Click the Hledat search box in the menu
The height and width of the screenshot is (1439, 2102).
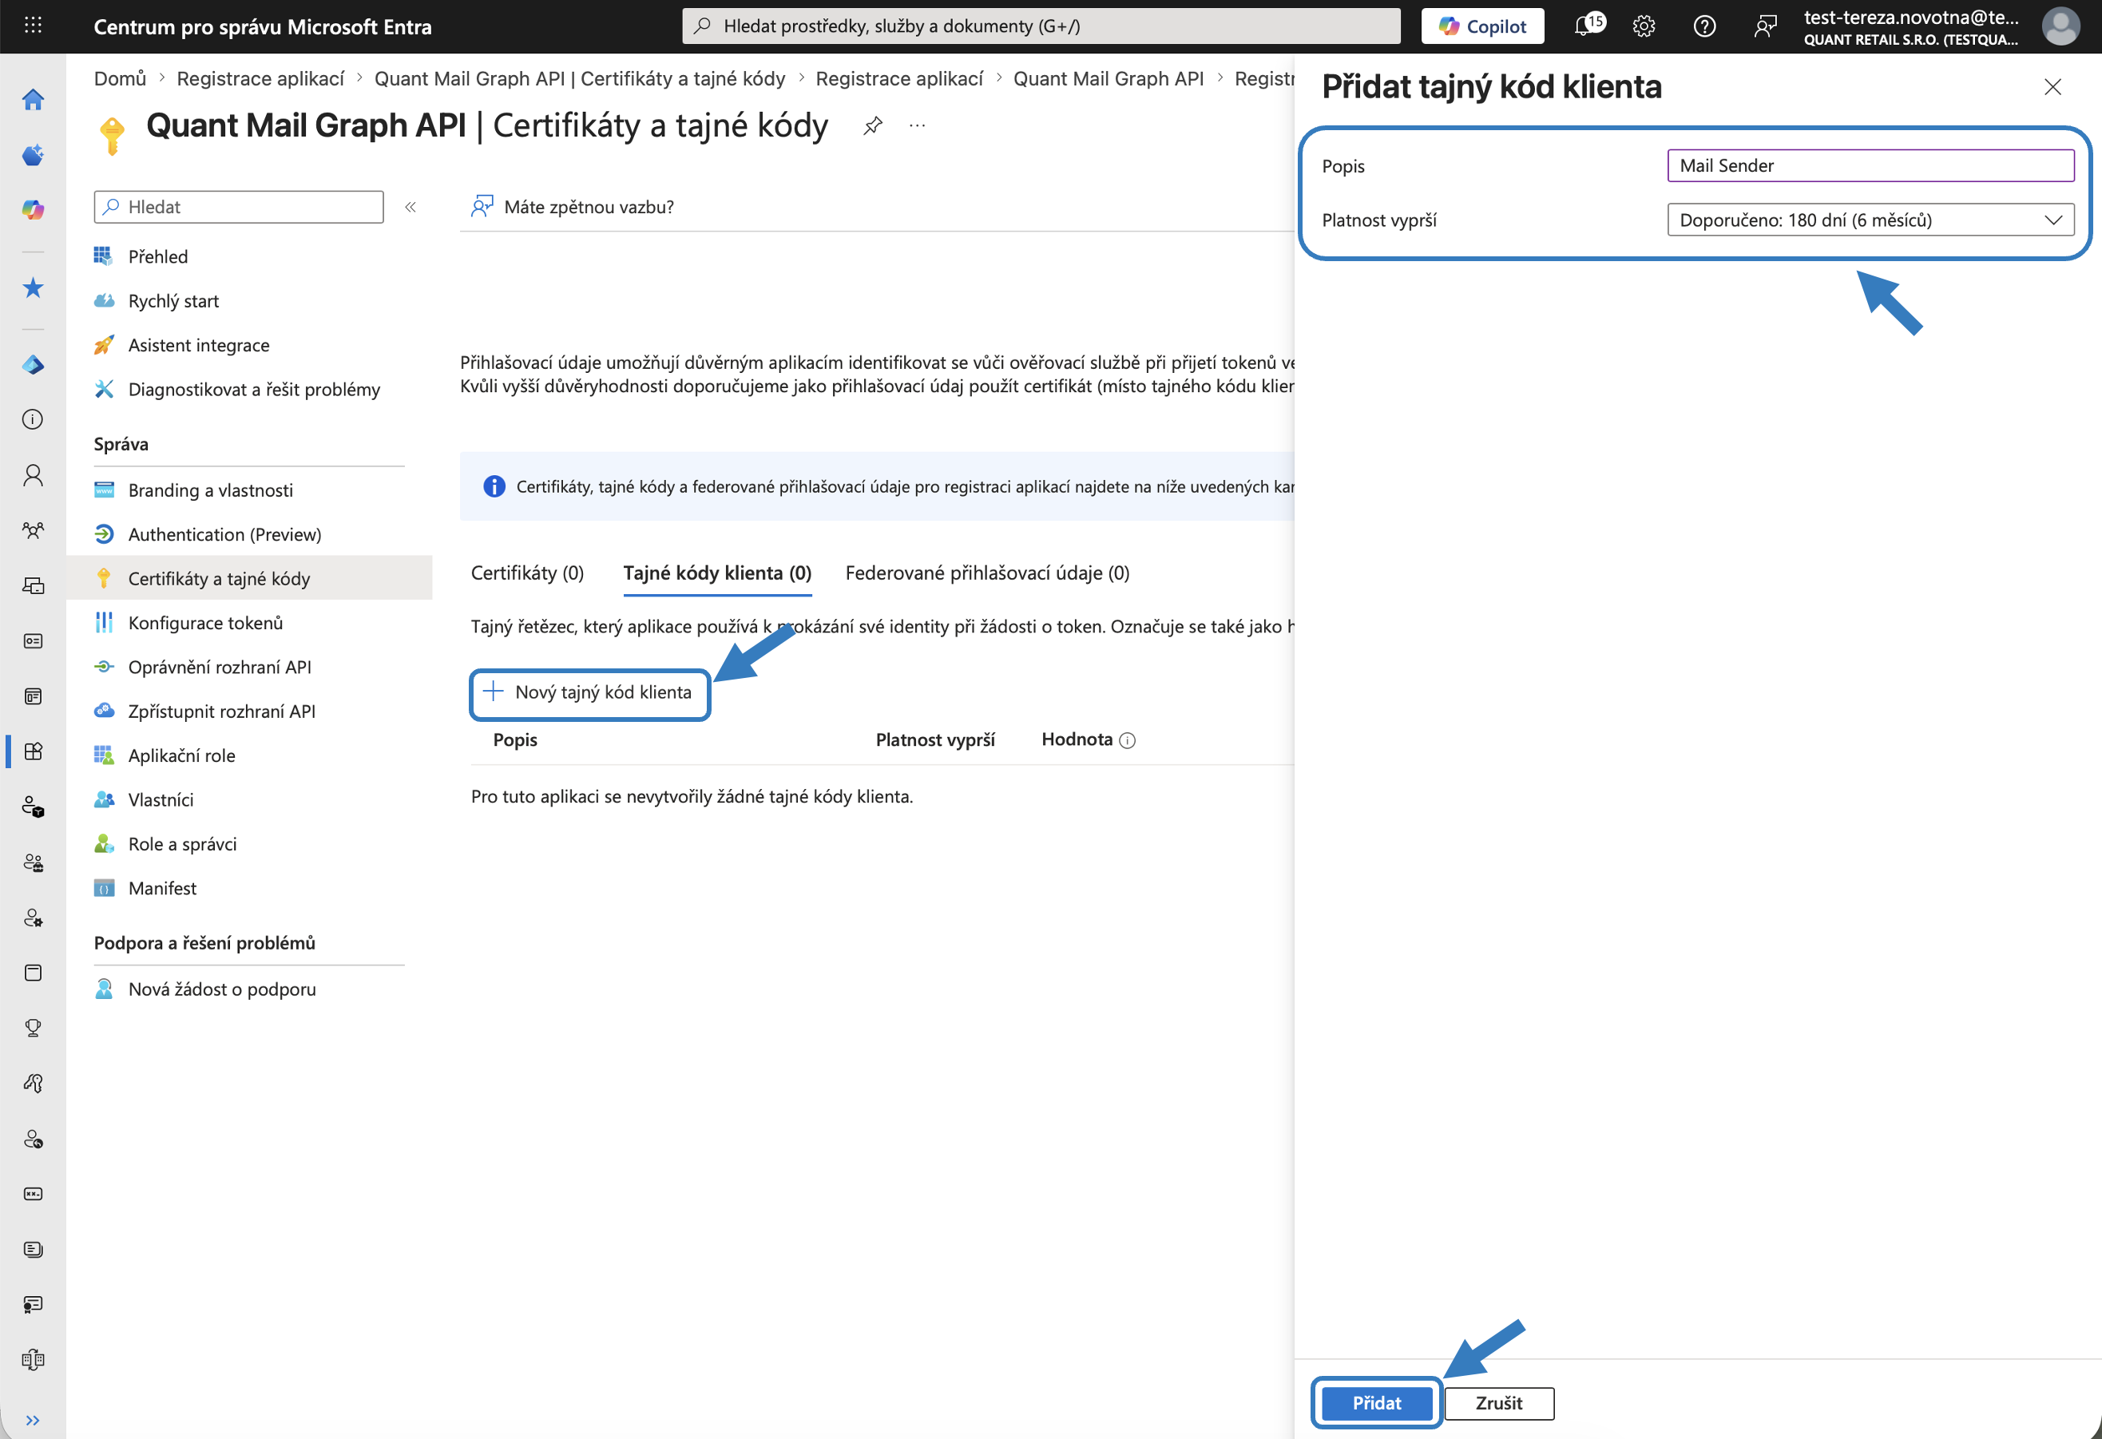point(239,207)
